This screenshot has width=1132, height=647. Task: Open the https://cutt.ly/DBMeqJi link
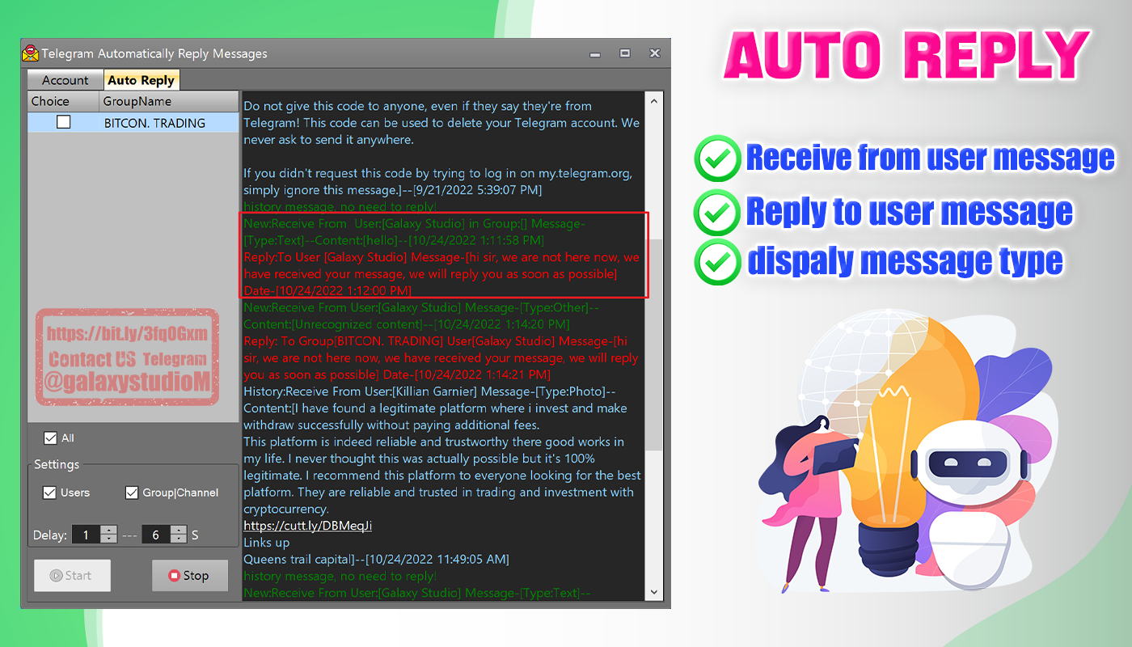(x=306, y=525)
